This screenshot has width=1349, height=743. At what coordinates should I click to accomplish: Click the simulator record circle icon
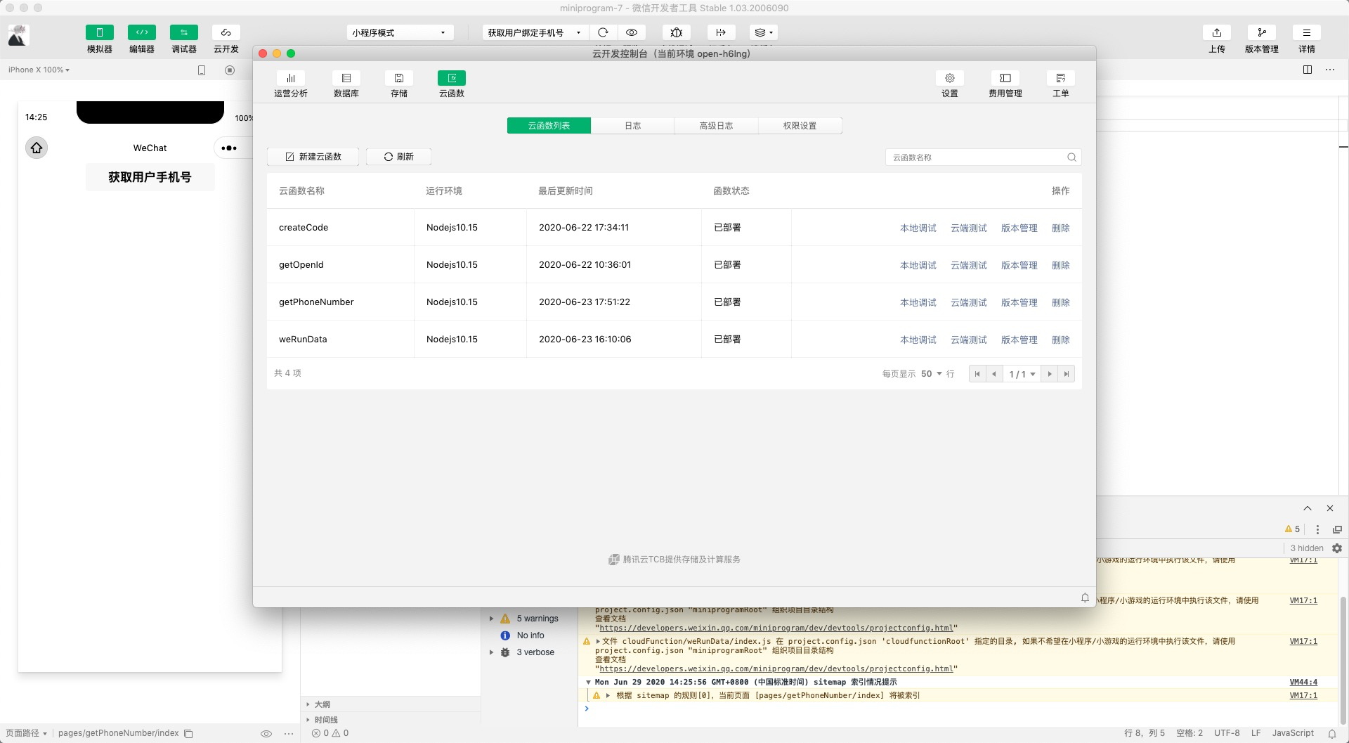[x=230, y=70]
